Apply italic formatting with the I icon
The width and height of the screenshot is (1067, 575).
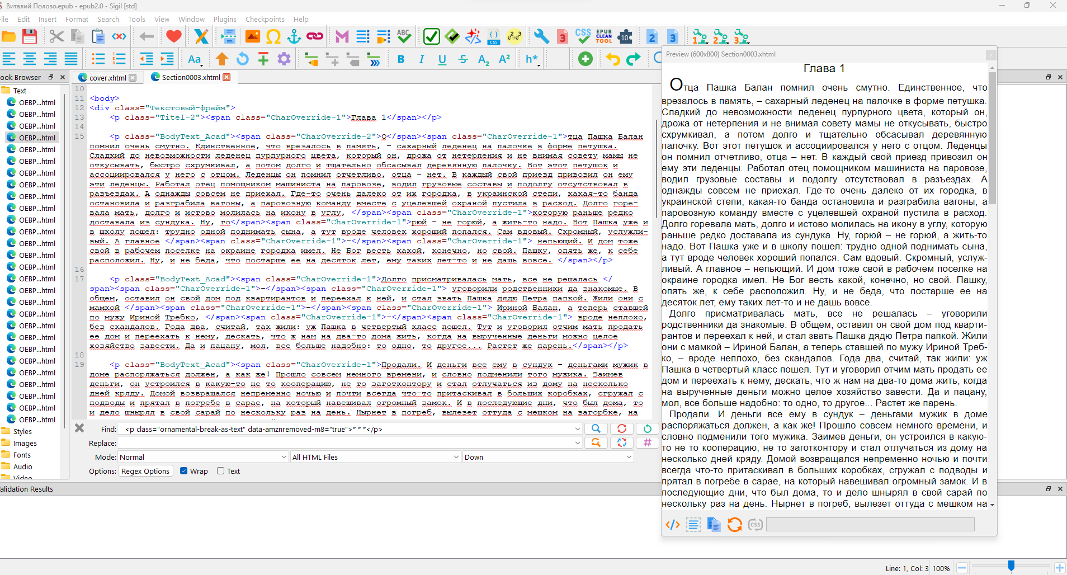pos(422,59)
